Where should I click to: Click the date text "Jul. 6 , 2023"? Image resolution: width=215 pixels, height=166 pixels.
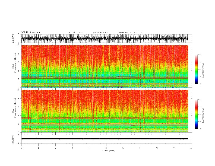click(76, 33)
